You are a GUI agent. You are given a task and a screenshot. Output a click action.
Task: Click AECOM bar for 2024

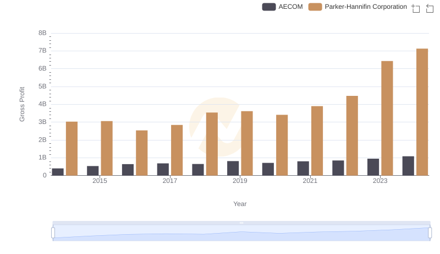[408, 166]
